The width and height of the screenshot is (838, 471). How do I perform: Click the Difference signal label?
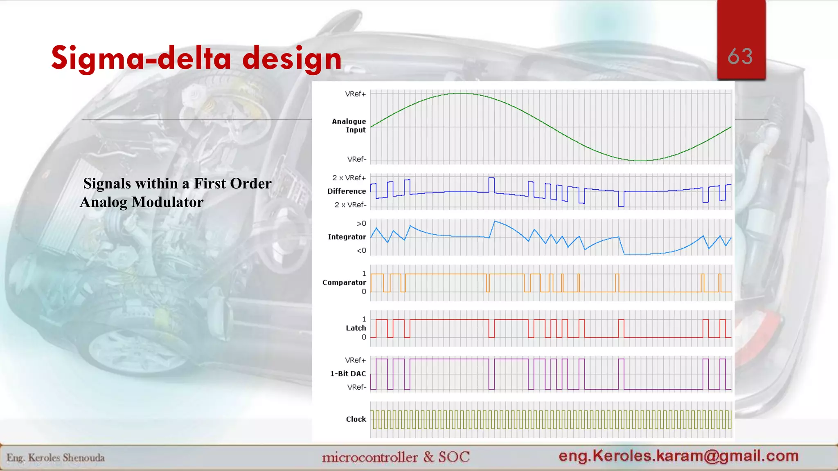coord(346,191)
